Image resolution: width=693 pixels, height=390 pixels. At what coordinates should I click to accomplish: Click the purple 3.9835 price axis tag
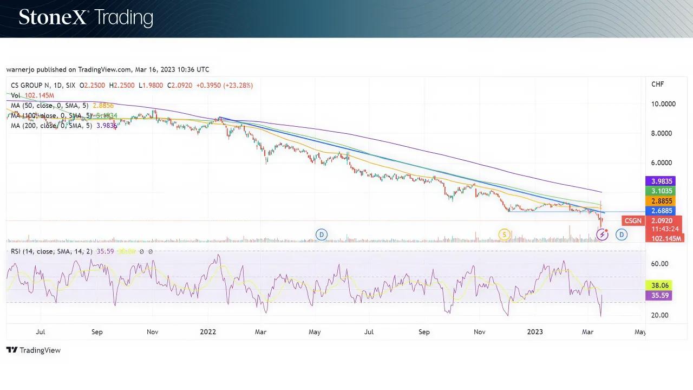pyautogui.click(x=660, y=181)
